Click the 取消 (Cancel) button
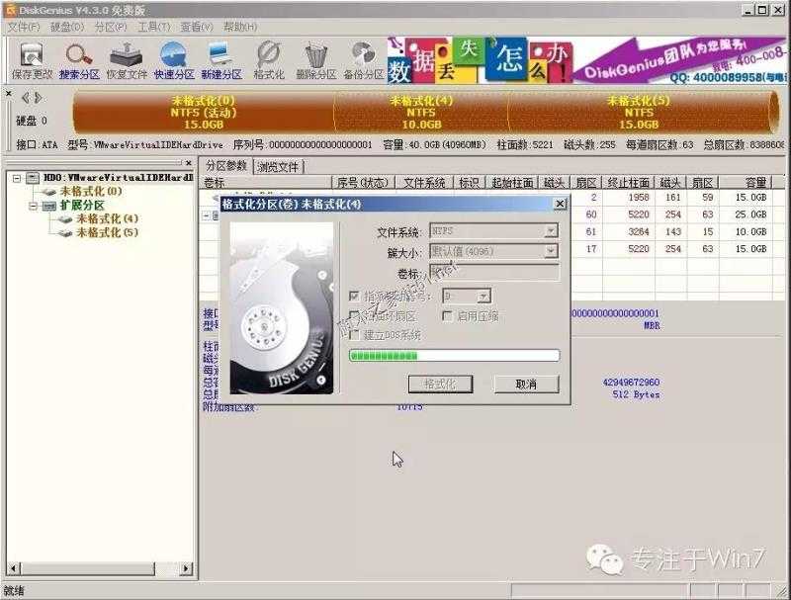Screen dimensions: 791x600 (x=525, y=383)
